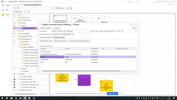This screenshot has width=177, height=100.
Task: Switch to Значения параметров tab
Action: tap(46, 37)
